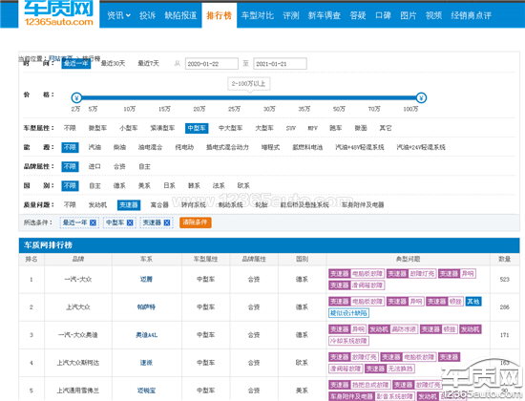The image size is (525, 401).
Task: Open the 帕萨特 car series link
Action: 146,306
